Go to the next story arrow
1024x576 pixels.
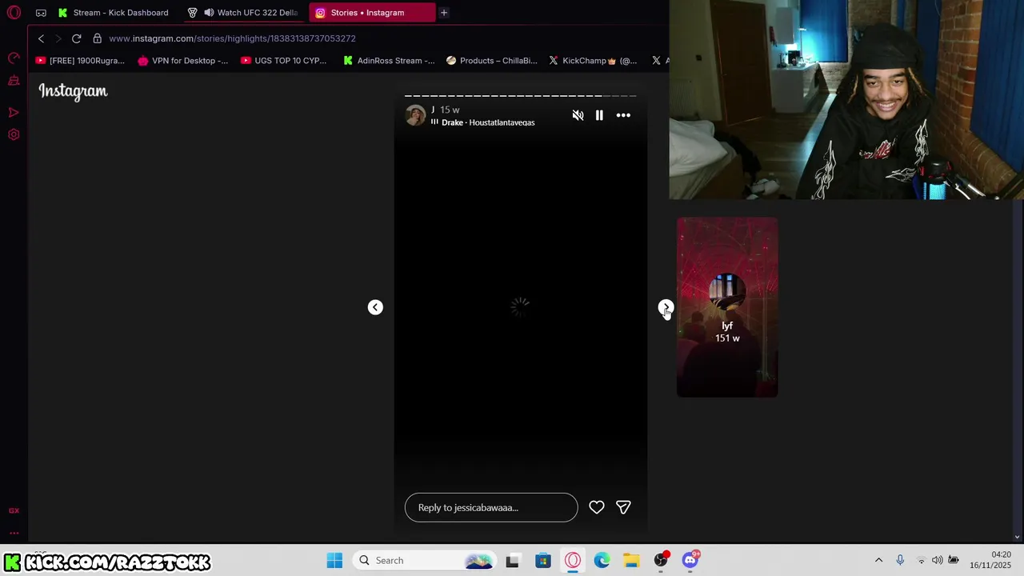tap(666, 307)
